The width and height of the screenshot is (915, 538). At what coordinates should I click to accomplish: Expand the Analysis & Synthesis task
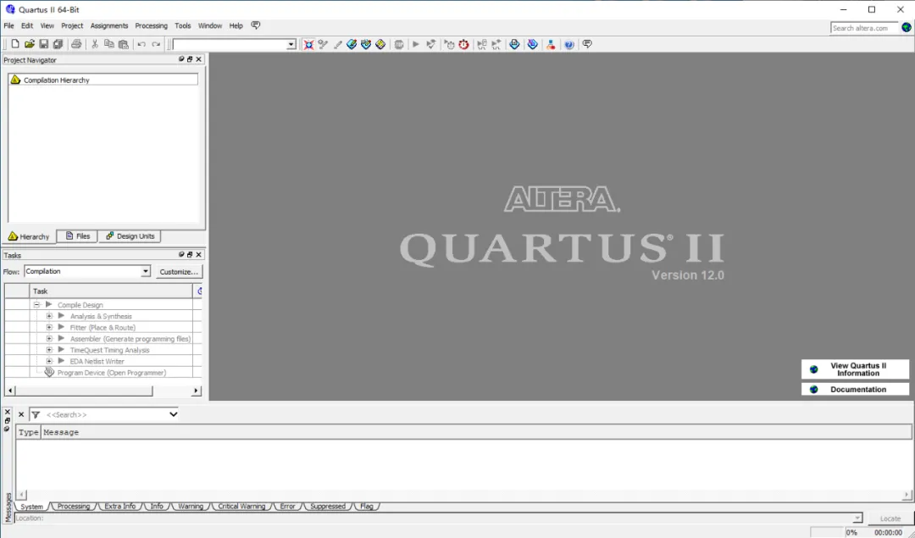click(49, 316)
